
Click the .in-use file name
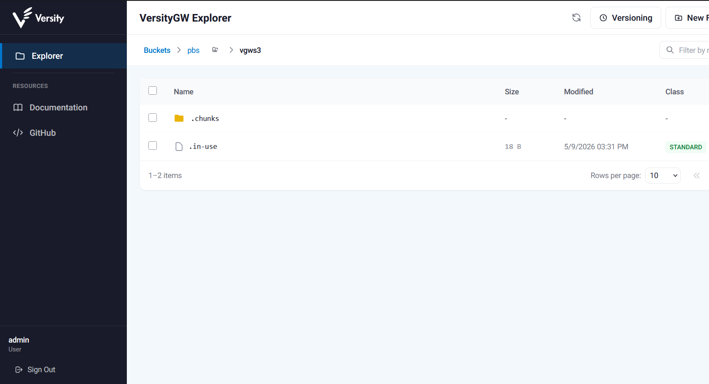[203, 146]
